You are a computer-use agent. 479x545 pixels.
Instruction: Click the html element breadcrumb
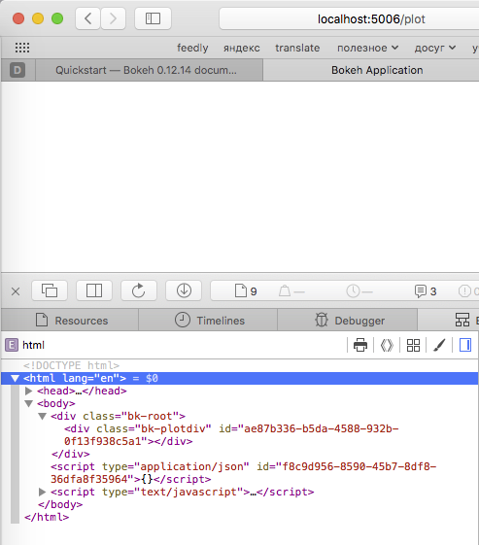tap(25, 345)
